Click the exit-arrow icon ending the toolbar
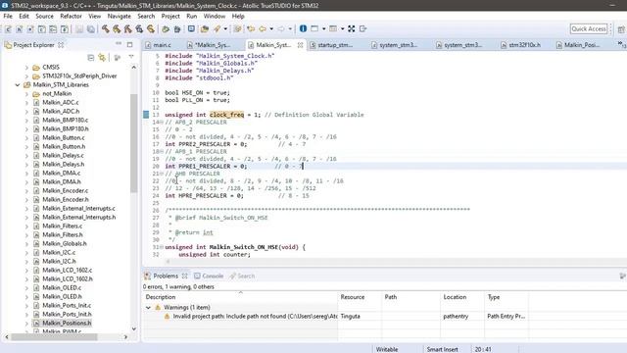 click(362, 28)
